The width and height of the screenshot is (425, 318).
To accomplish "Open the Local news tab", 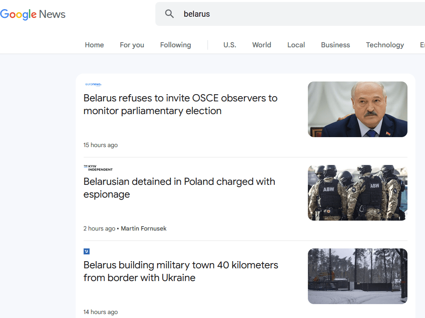I will pos(296,45).
